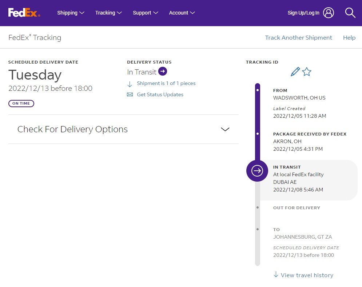The image size is (362, 287).
Task: Click the DUBAI AE location text
Action: (285, 182)
